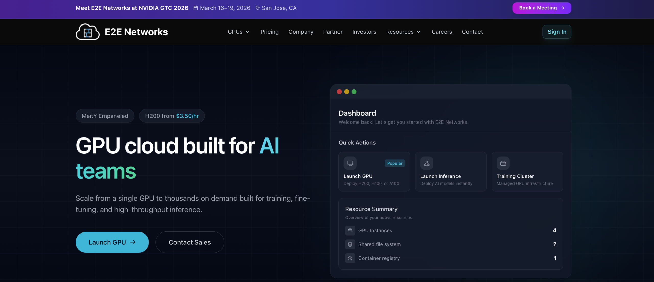Click the Contact Sales button

[x=190, y=242]
